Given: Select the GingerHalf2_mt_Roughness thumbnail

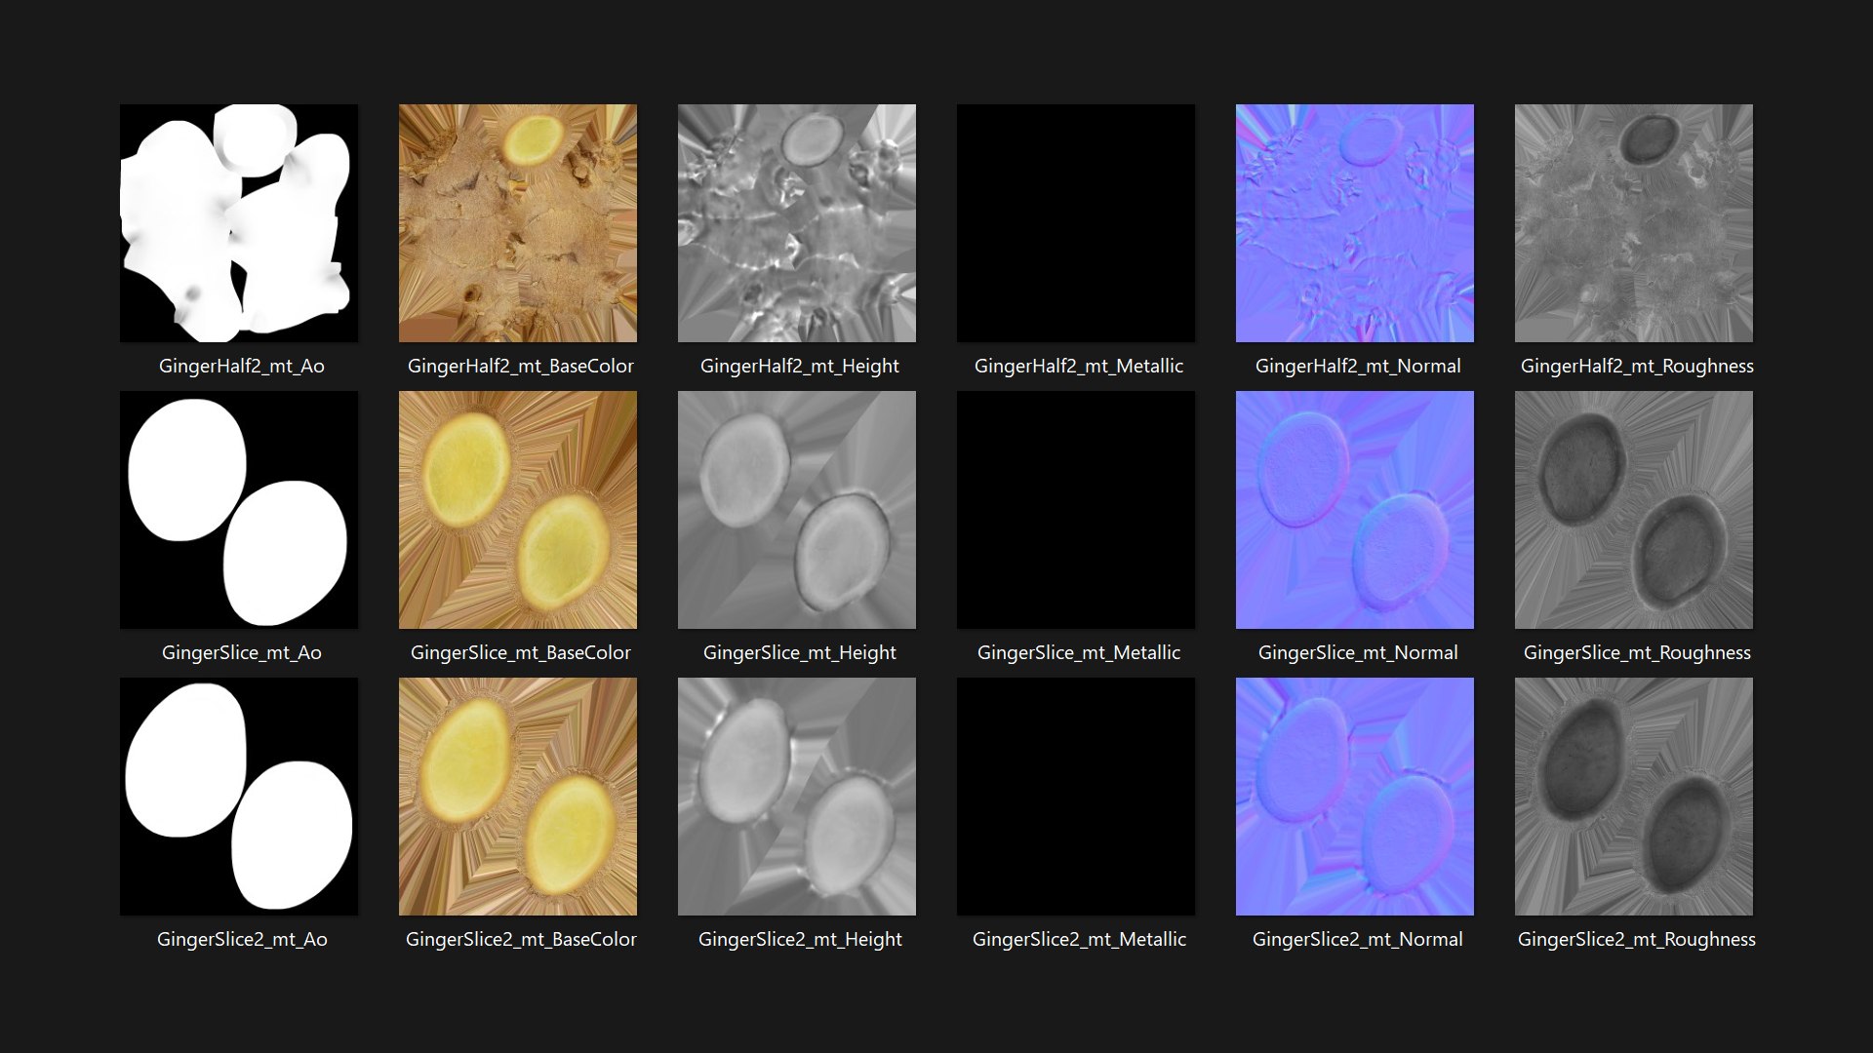Looking at the screenshot, I should 1634,223.
